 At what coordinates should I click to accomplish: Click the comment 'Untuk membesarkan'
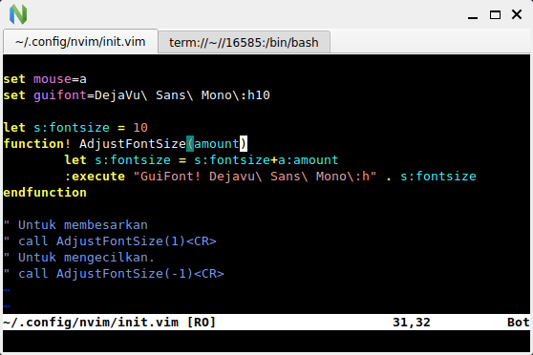coord(83,225)
